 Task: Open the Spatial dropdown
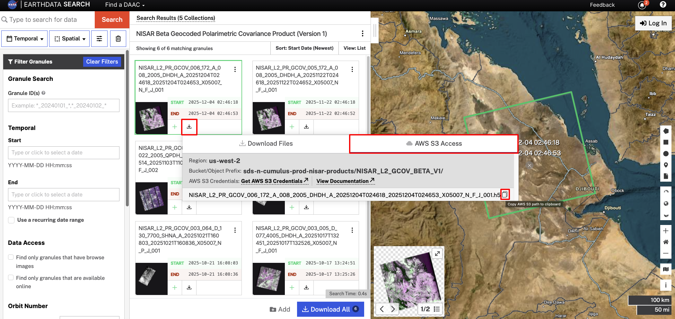pos(69,39)
